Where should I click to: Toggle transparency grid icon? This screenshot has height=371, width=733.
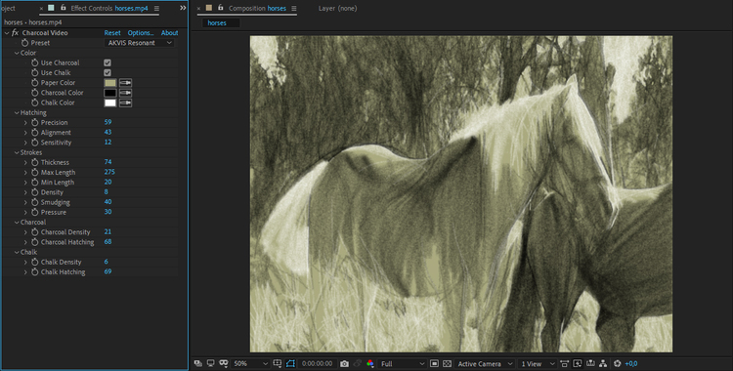pyautogui.click(x=447, y=363)
